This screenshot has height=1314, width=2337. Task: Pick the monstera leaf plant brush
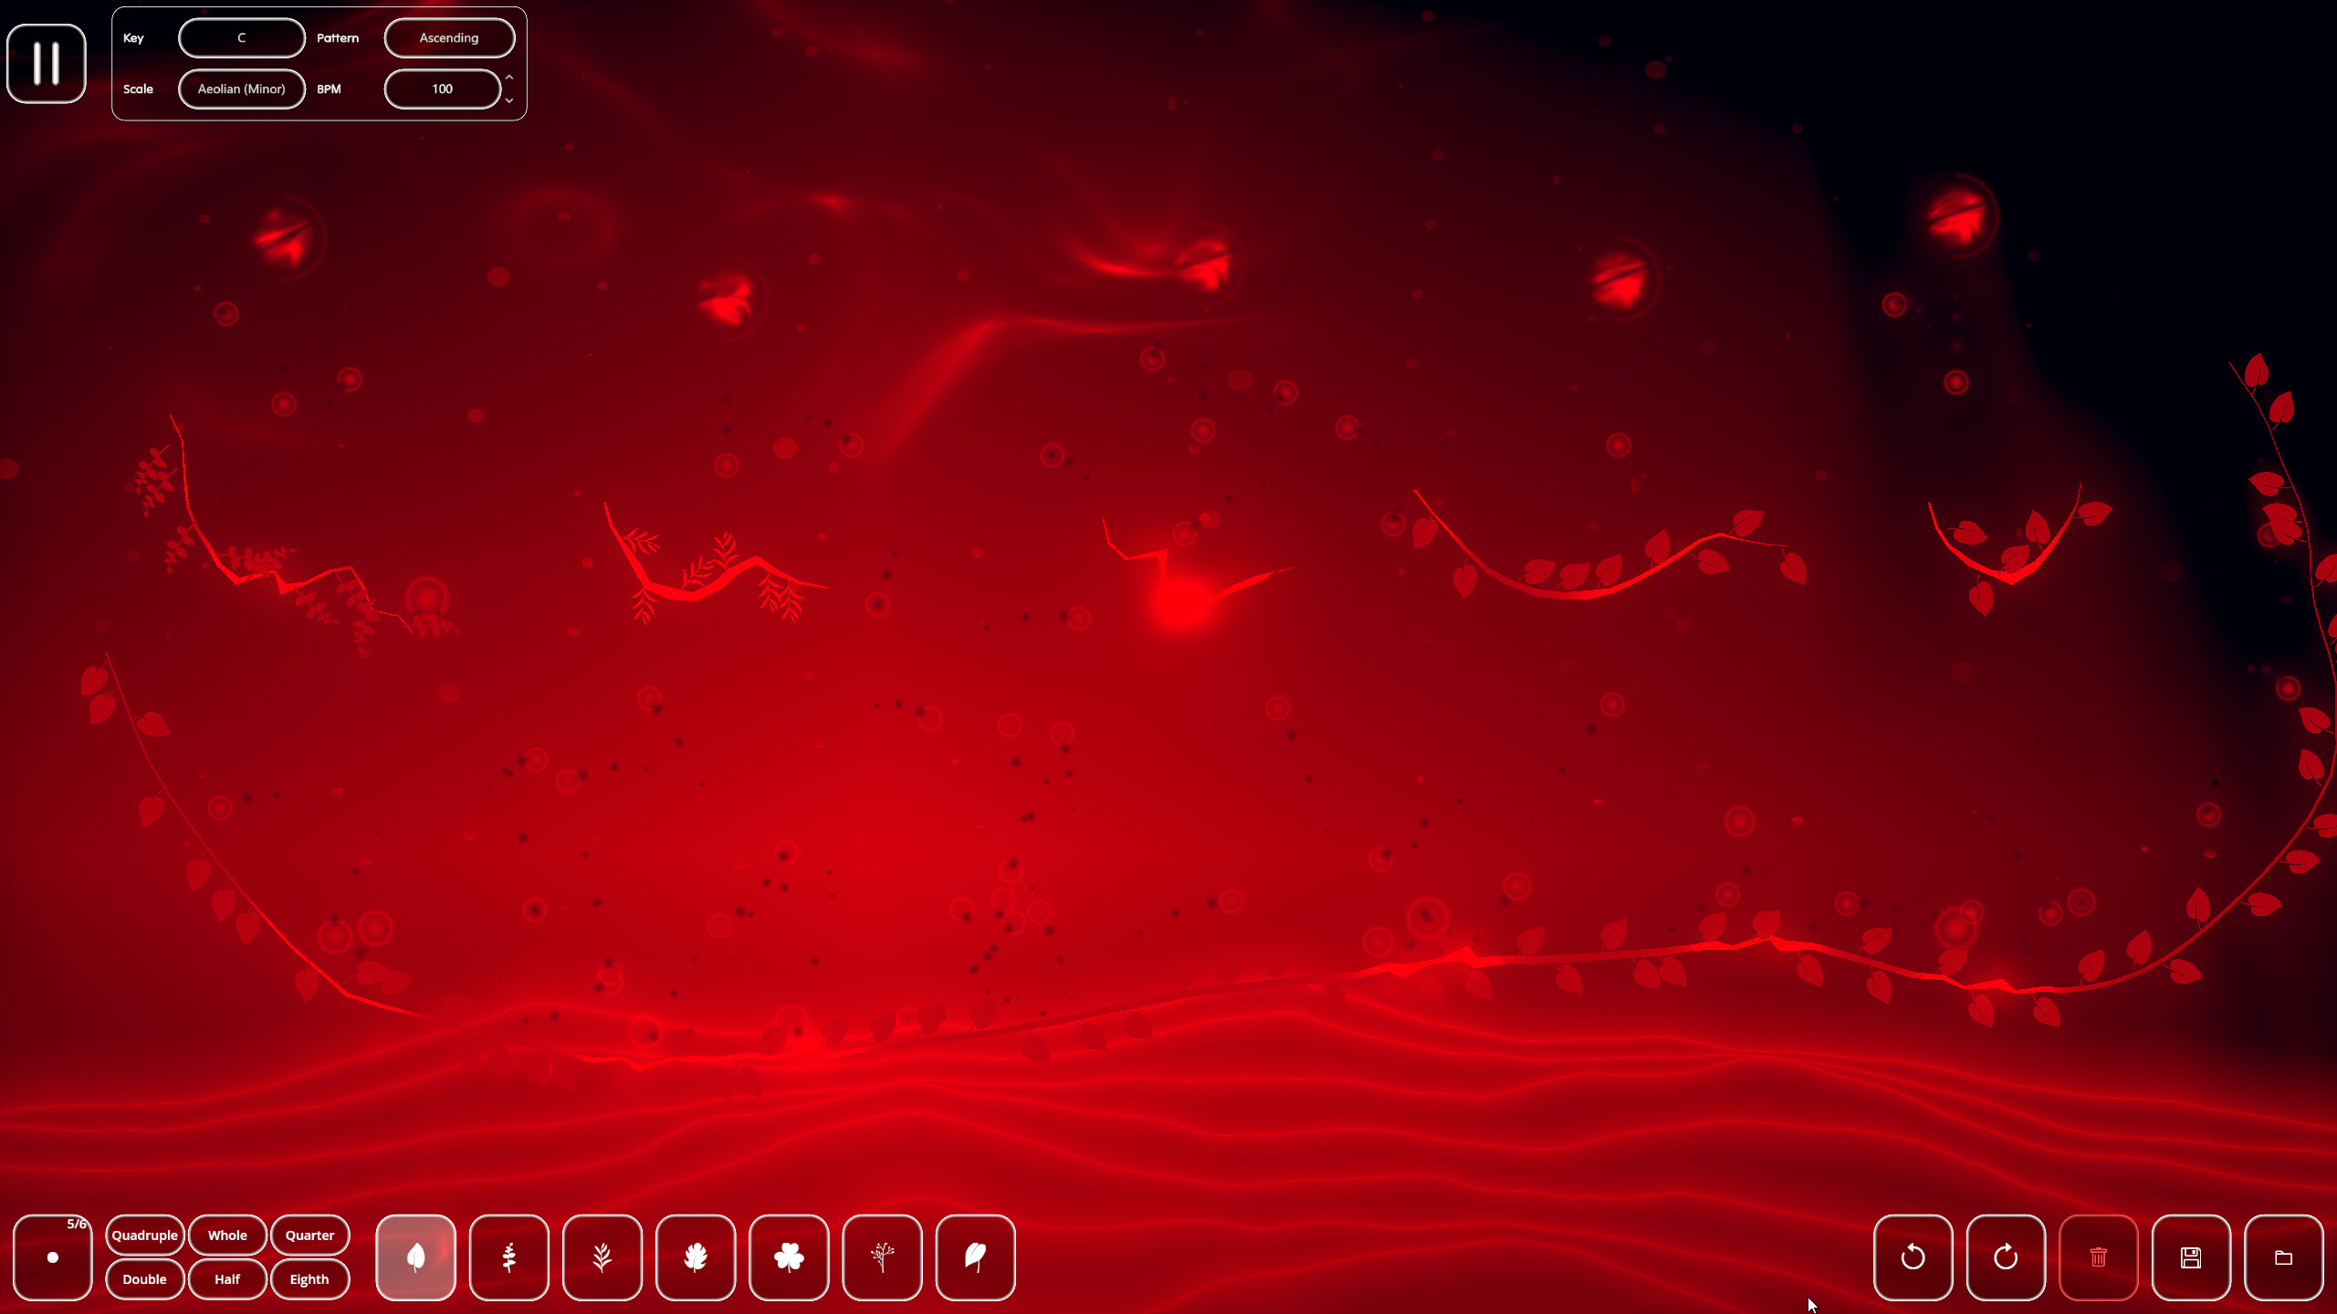point(697,1257)
